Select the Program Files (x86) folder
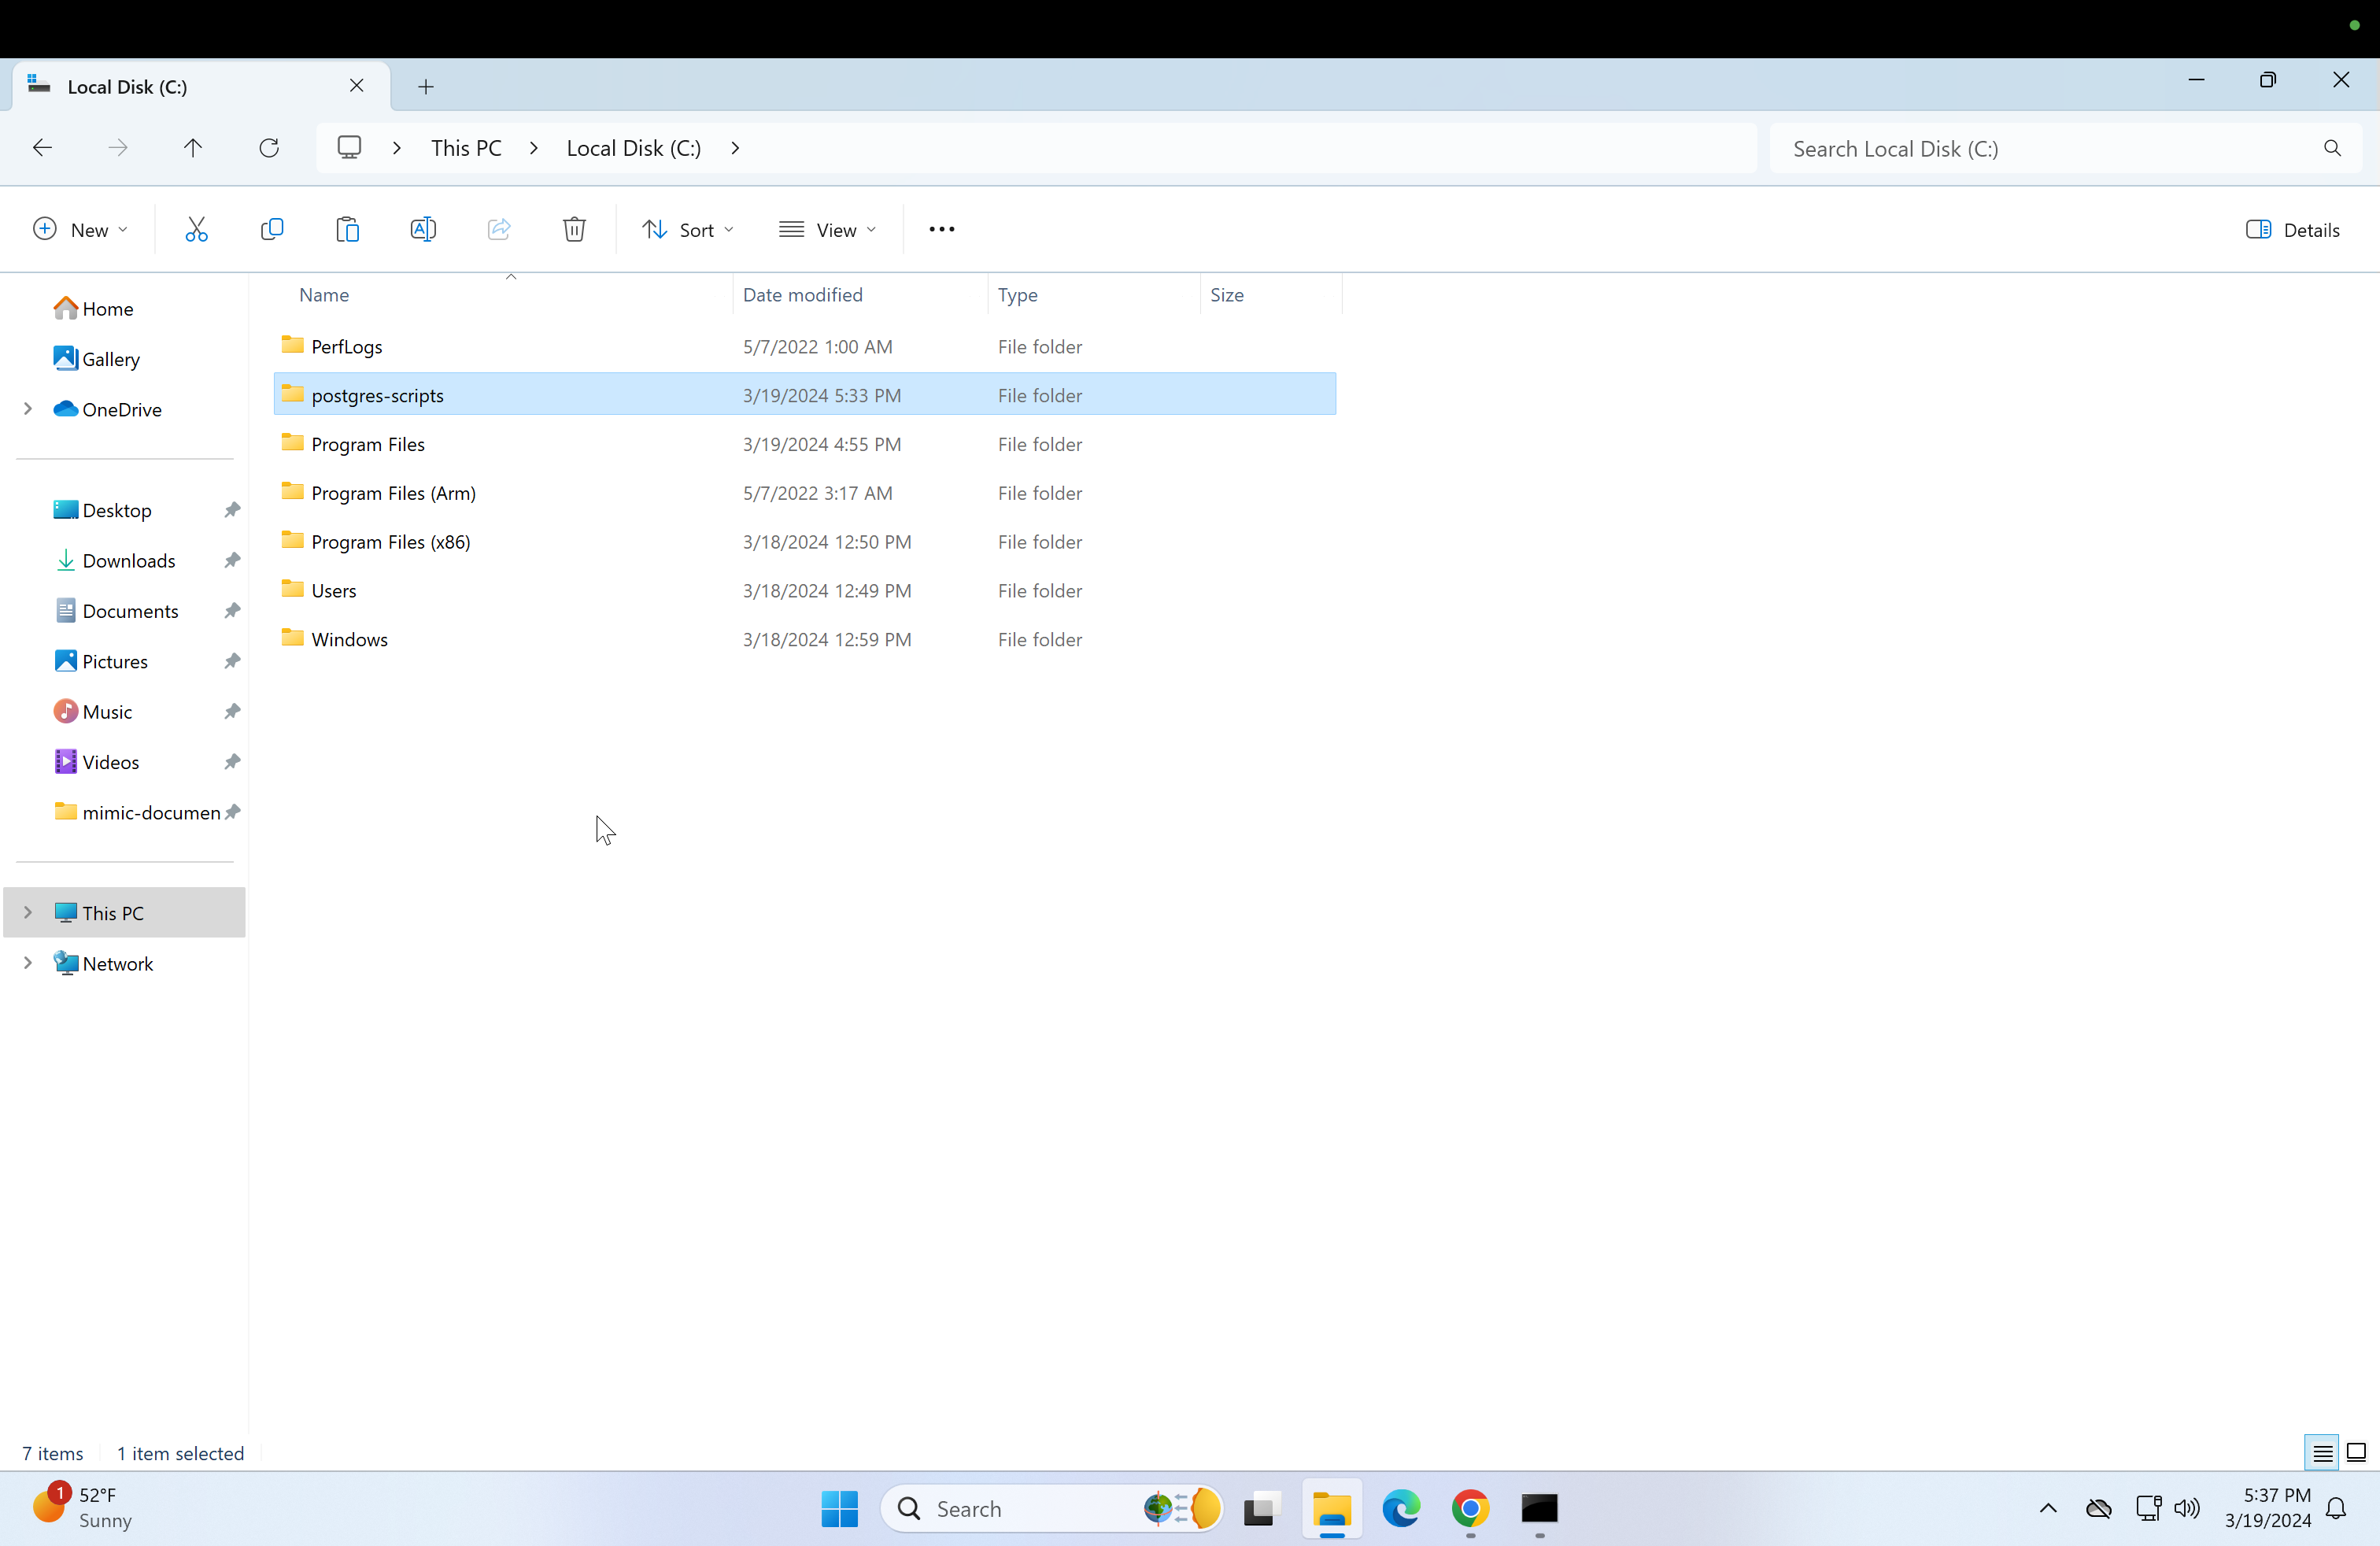 (390, 542)
